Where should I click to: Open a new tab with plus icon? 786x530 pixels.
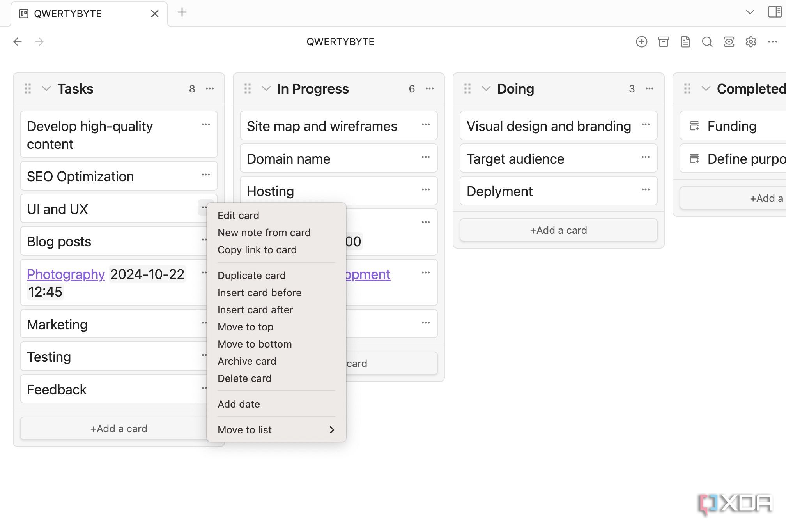click(x=182, y=12)
